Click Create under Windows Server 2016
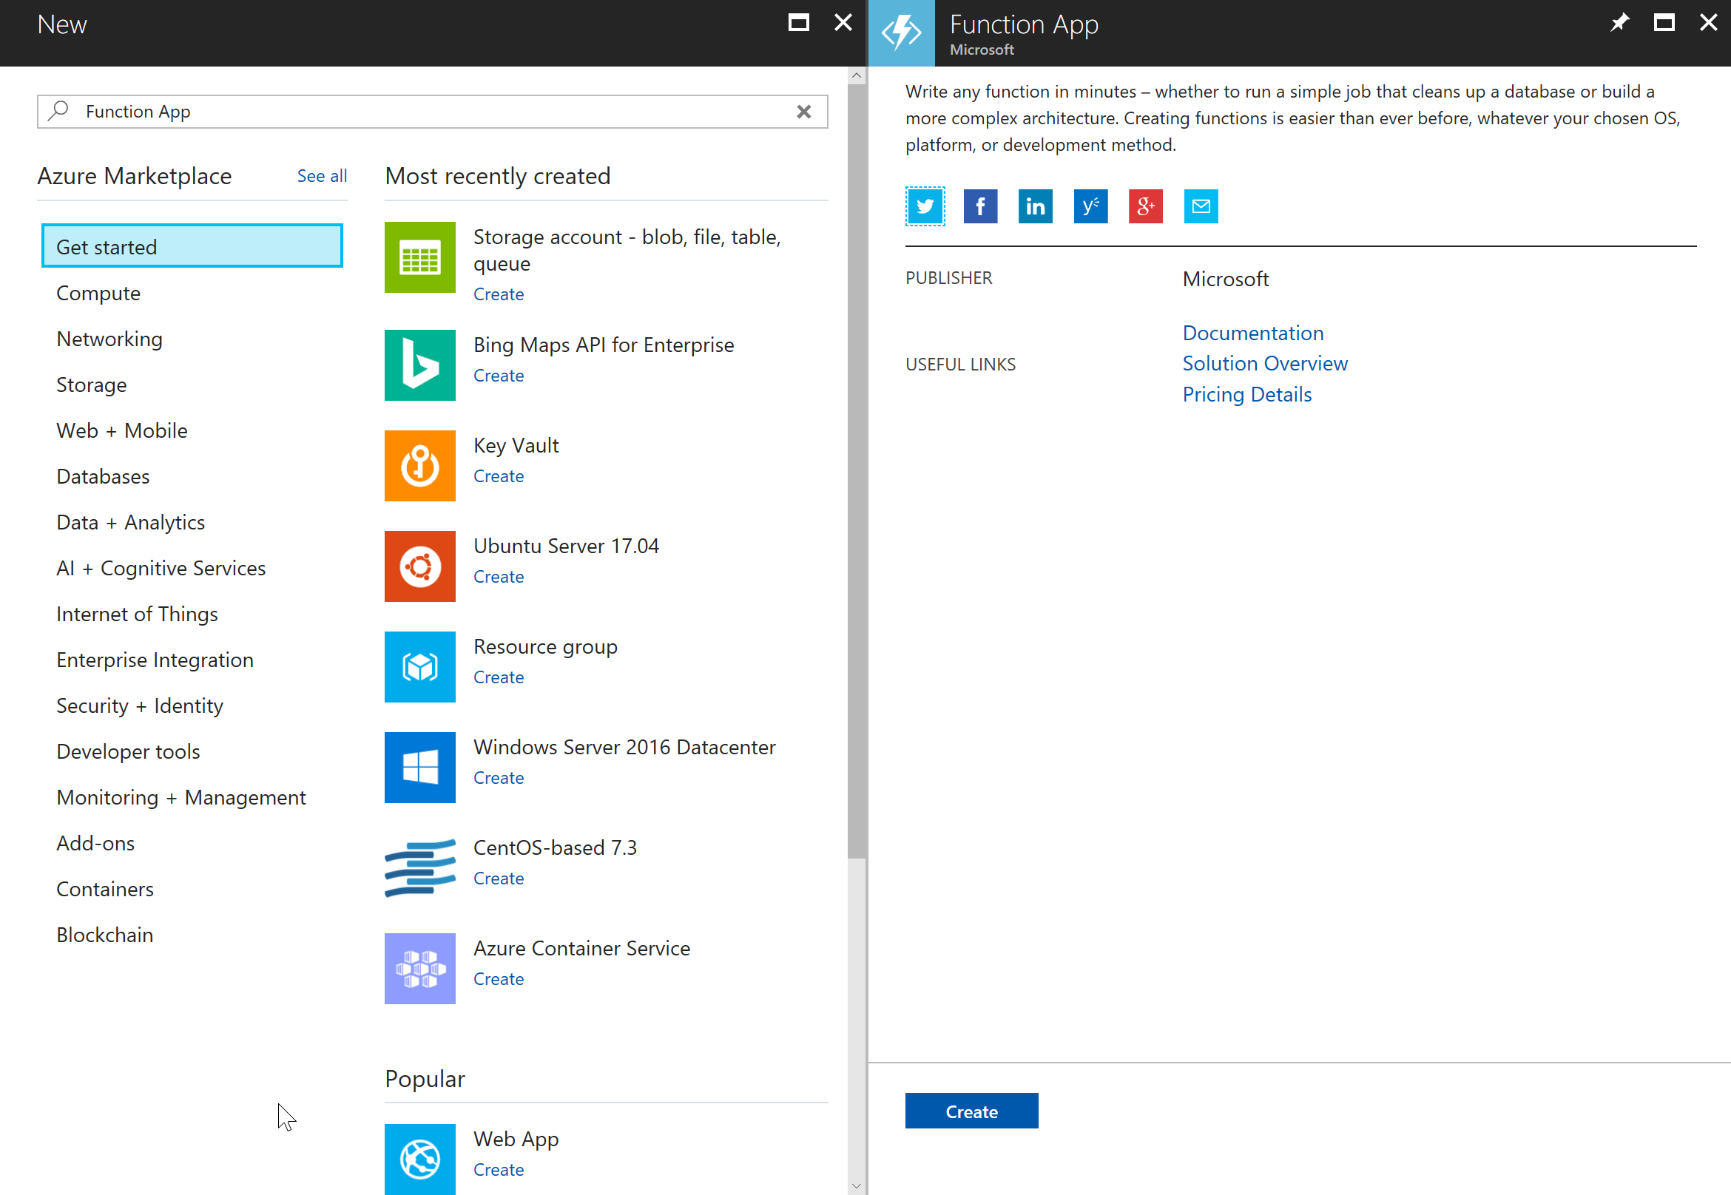Viewport: 1731px width, 1195px height. click(x=499, y=778)
